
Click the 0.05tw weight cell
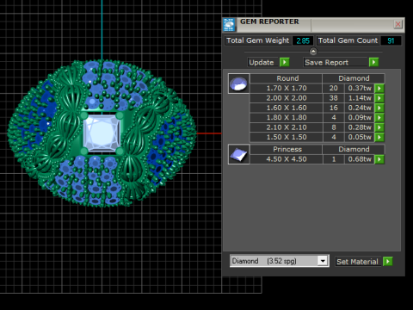point(360,137)
